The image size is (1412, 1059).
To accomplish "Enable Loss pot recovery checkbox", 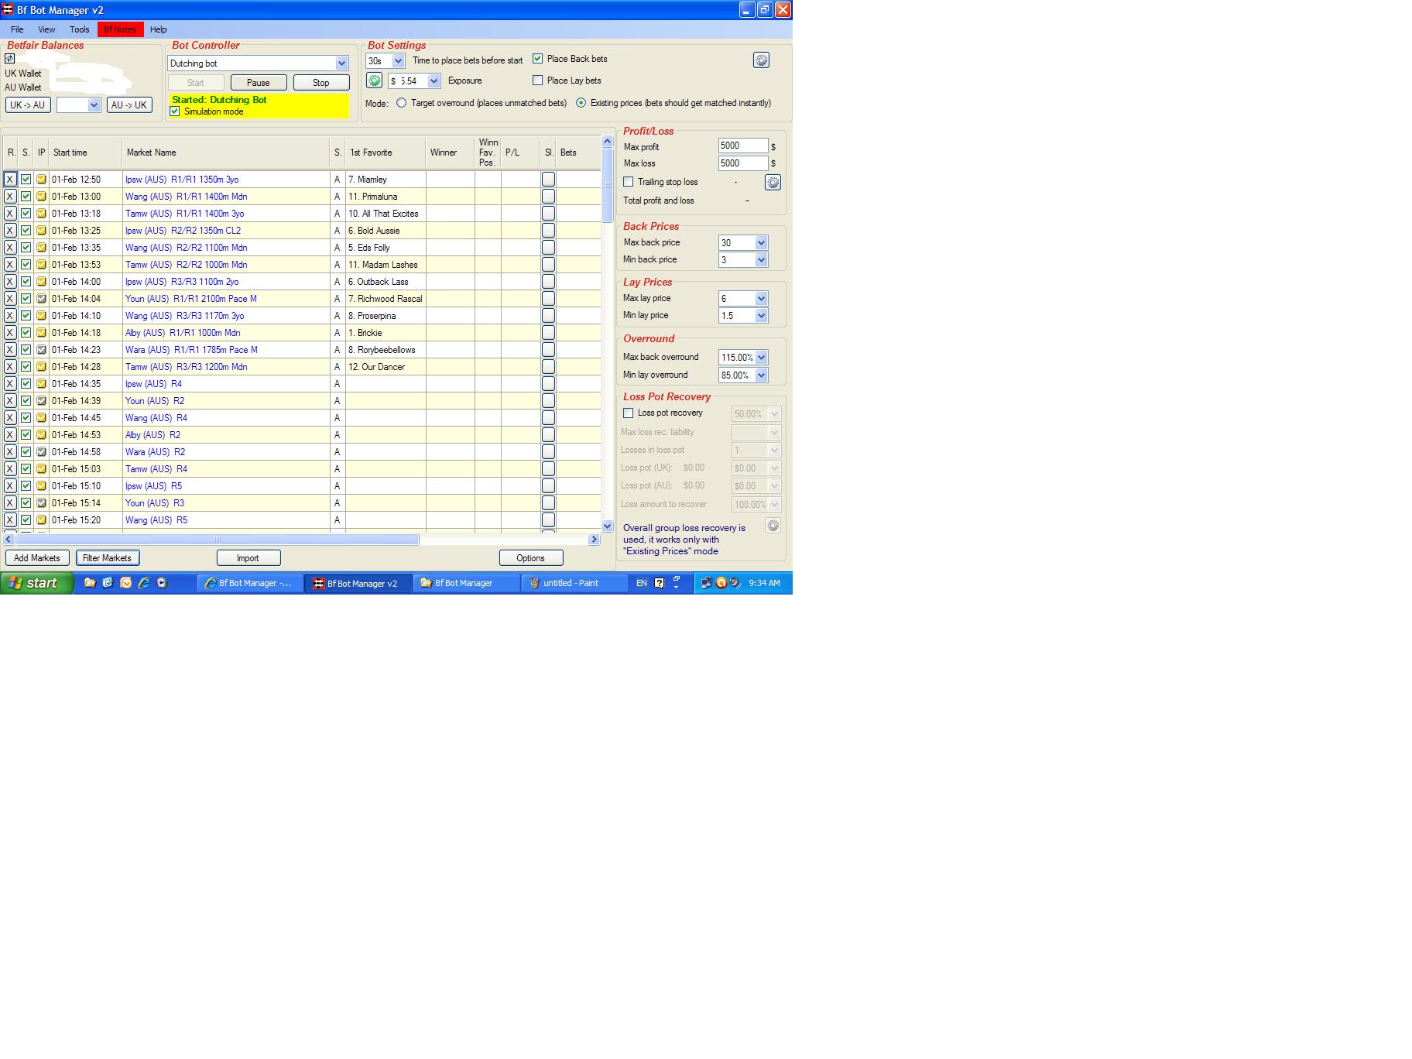I will pyautogui.click(x=629, y=413).
